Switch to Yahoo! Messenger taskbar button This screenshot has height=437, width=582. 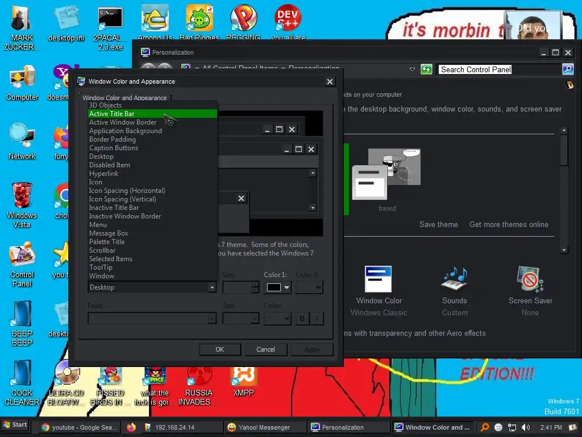pos(266,427)
